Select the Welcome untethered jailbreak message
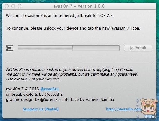Viewport: 159px width, 121px height. click(60, 16)
